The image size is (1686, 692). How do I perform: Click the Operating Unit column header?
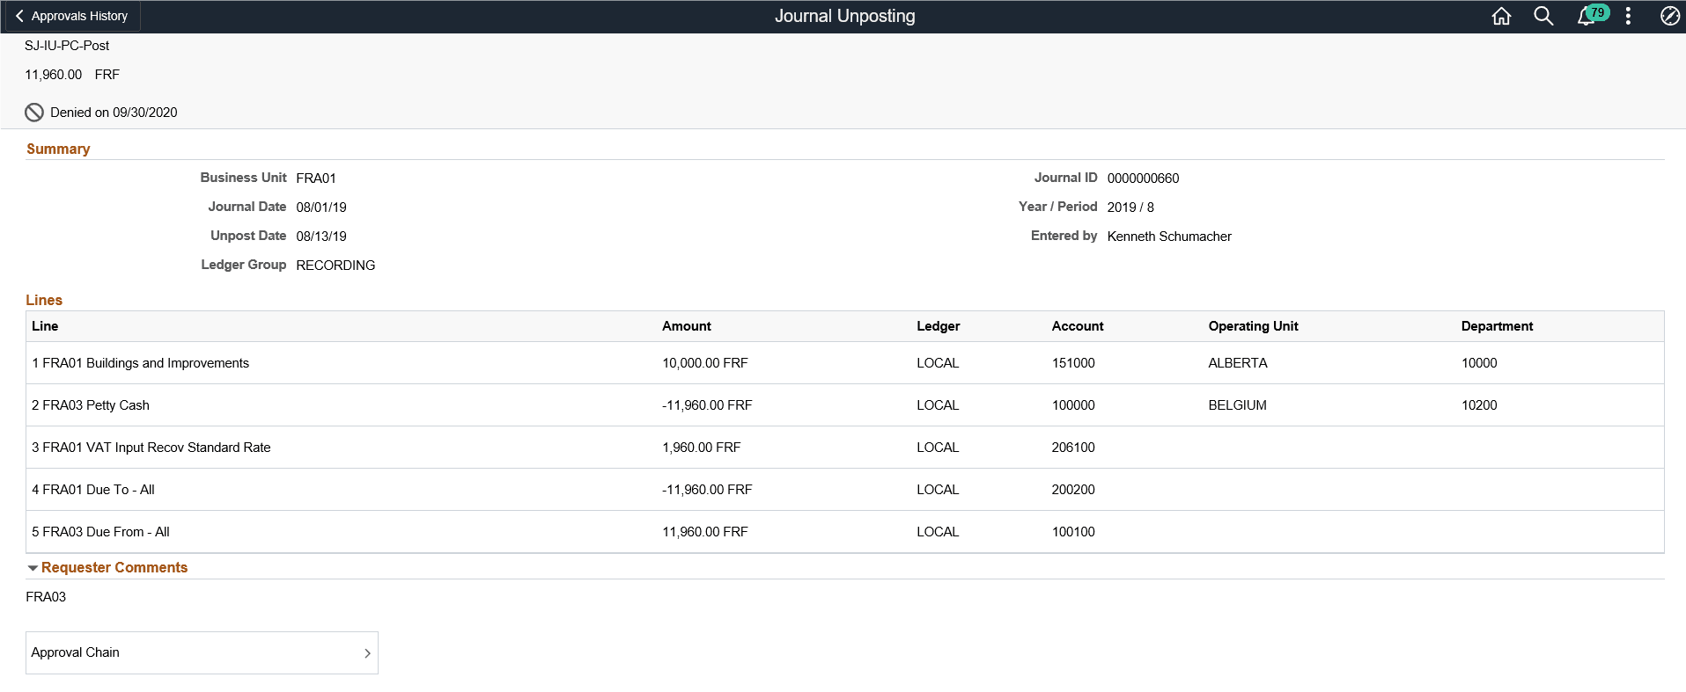[1253, 326]
